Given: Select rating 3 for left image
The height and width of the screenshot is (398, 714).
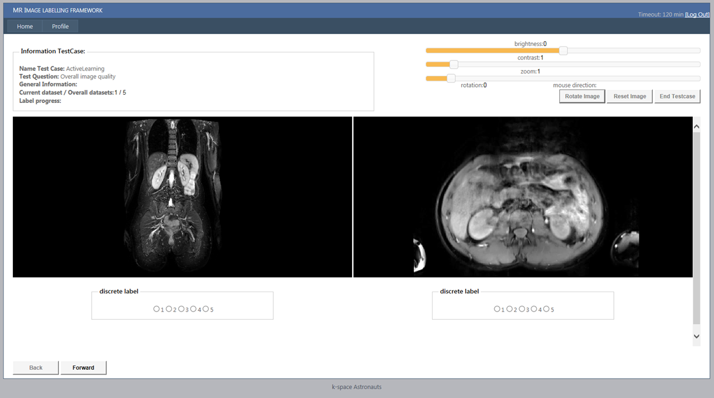Looking at the screenshot, I should pyautogui.click(x=181, y=309).
